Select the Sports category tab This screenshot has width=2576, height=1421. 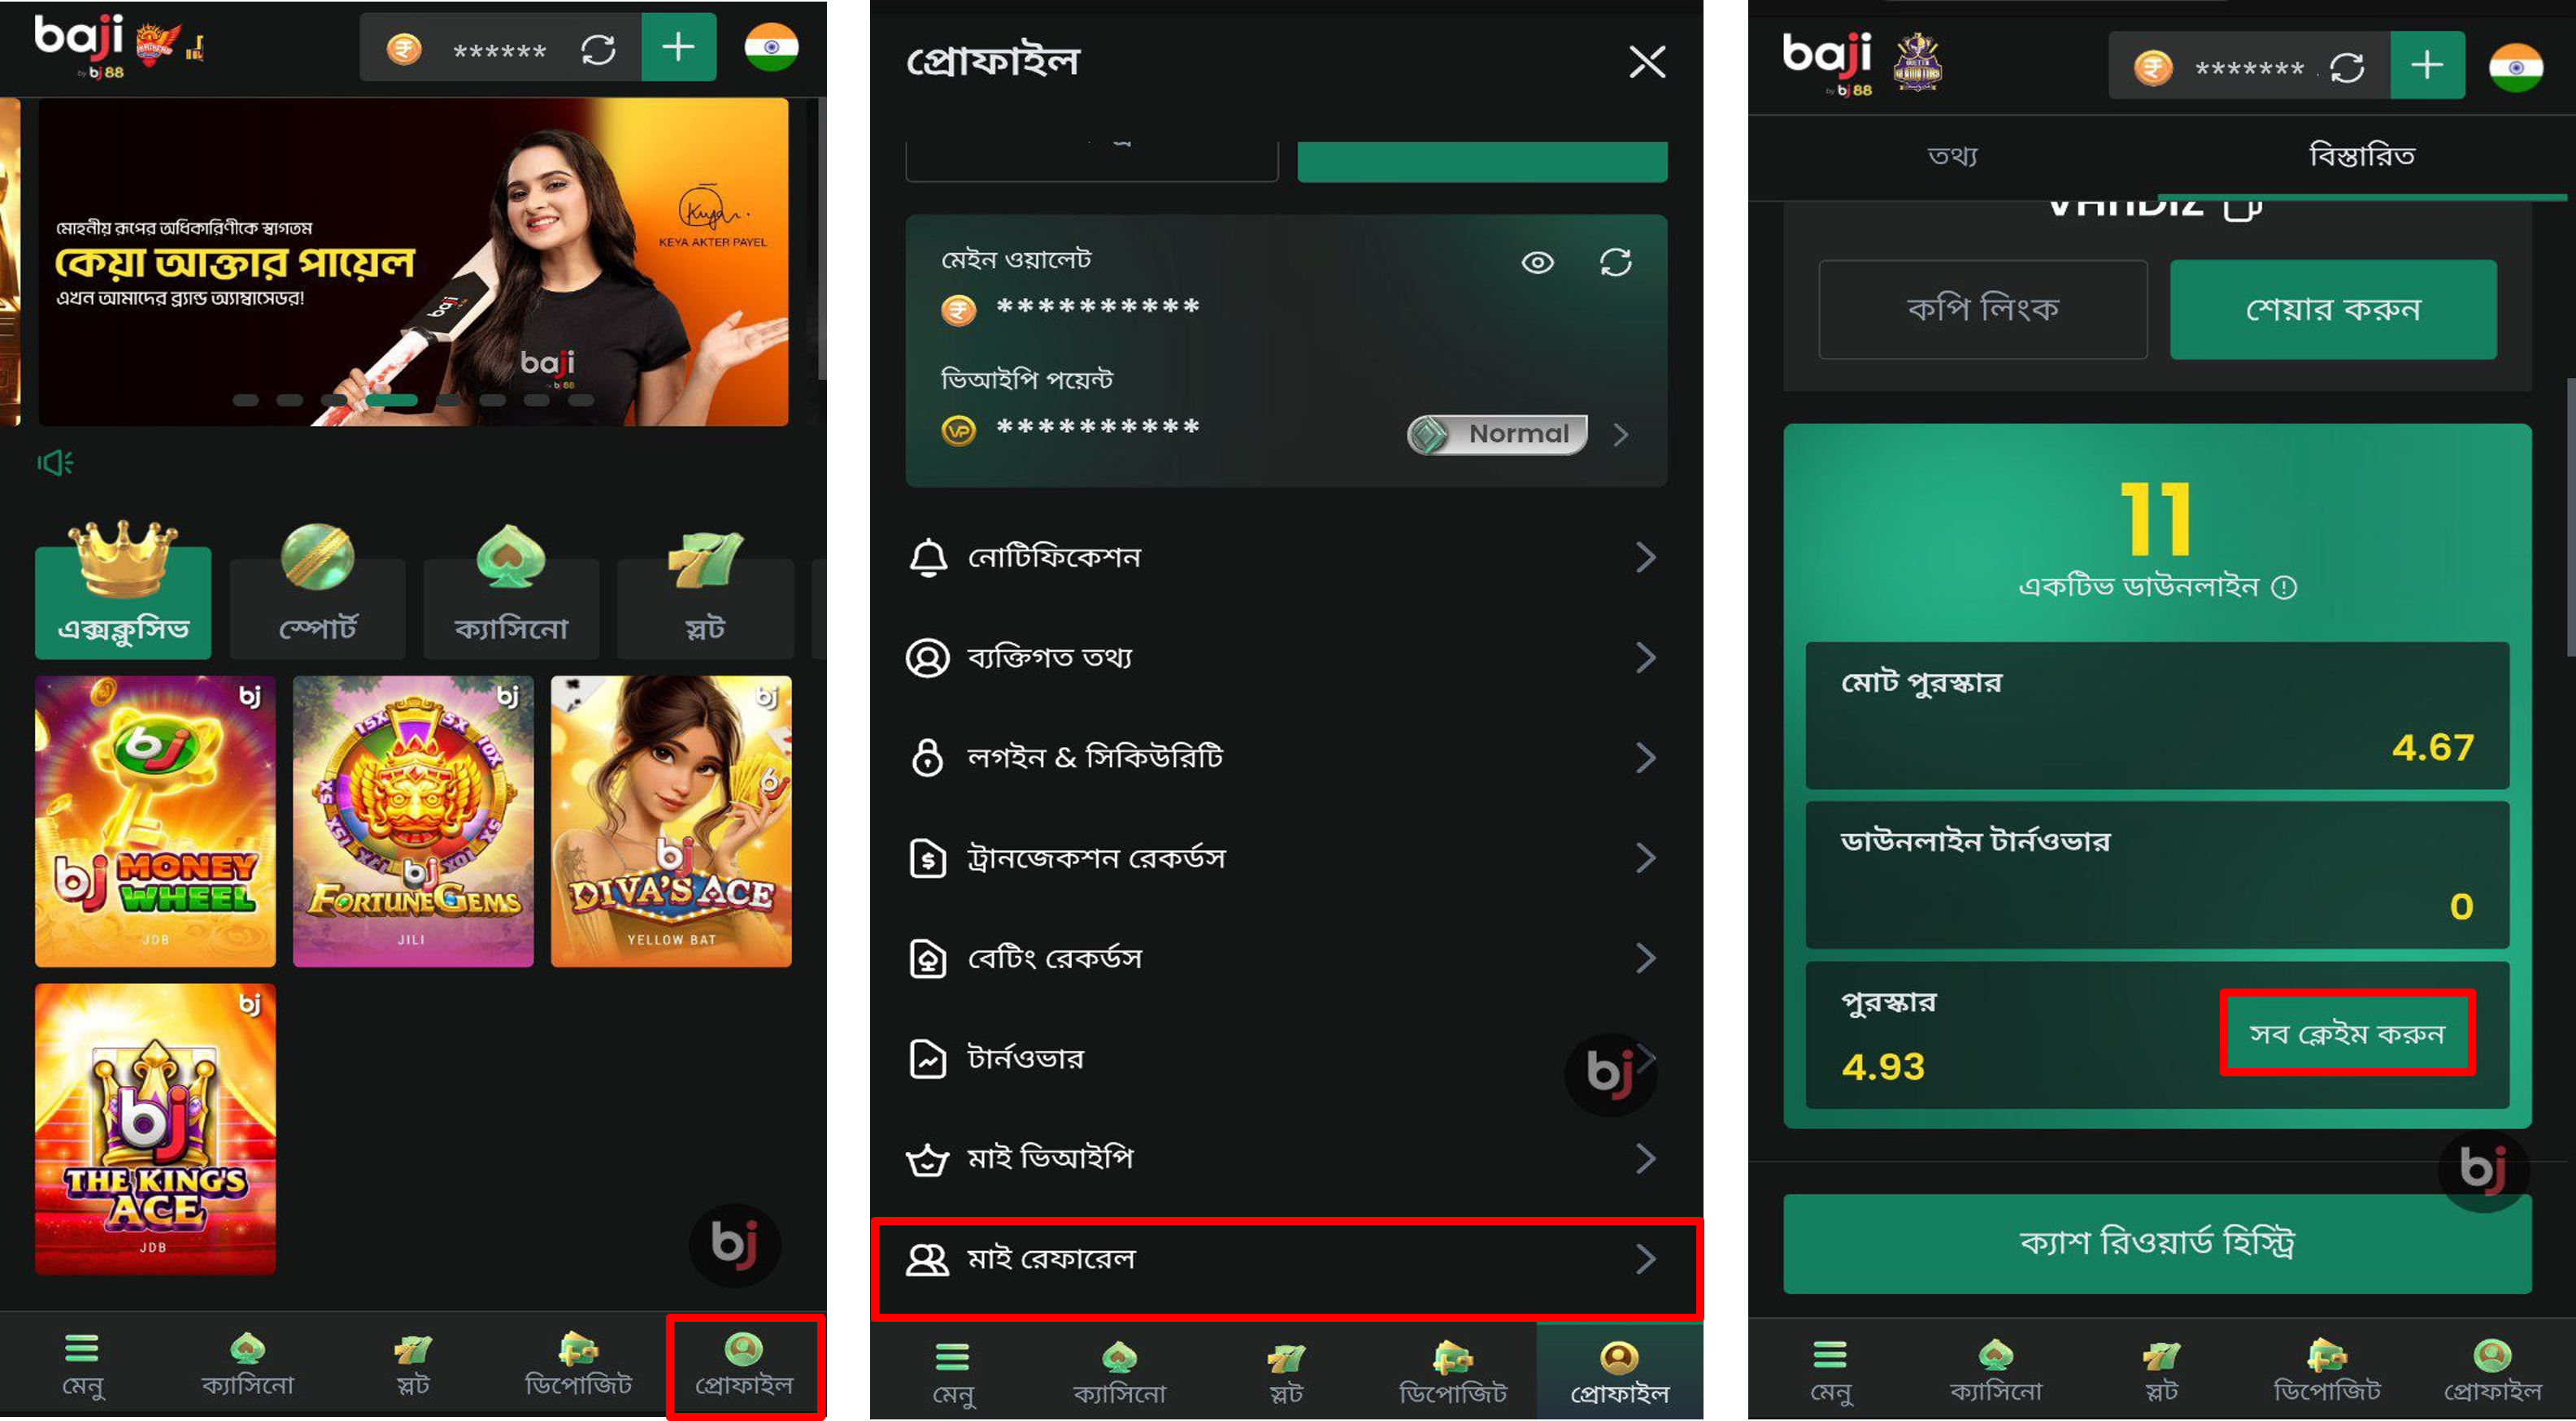click(x=317, y=592)
